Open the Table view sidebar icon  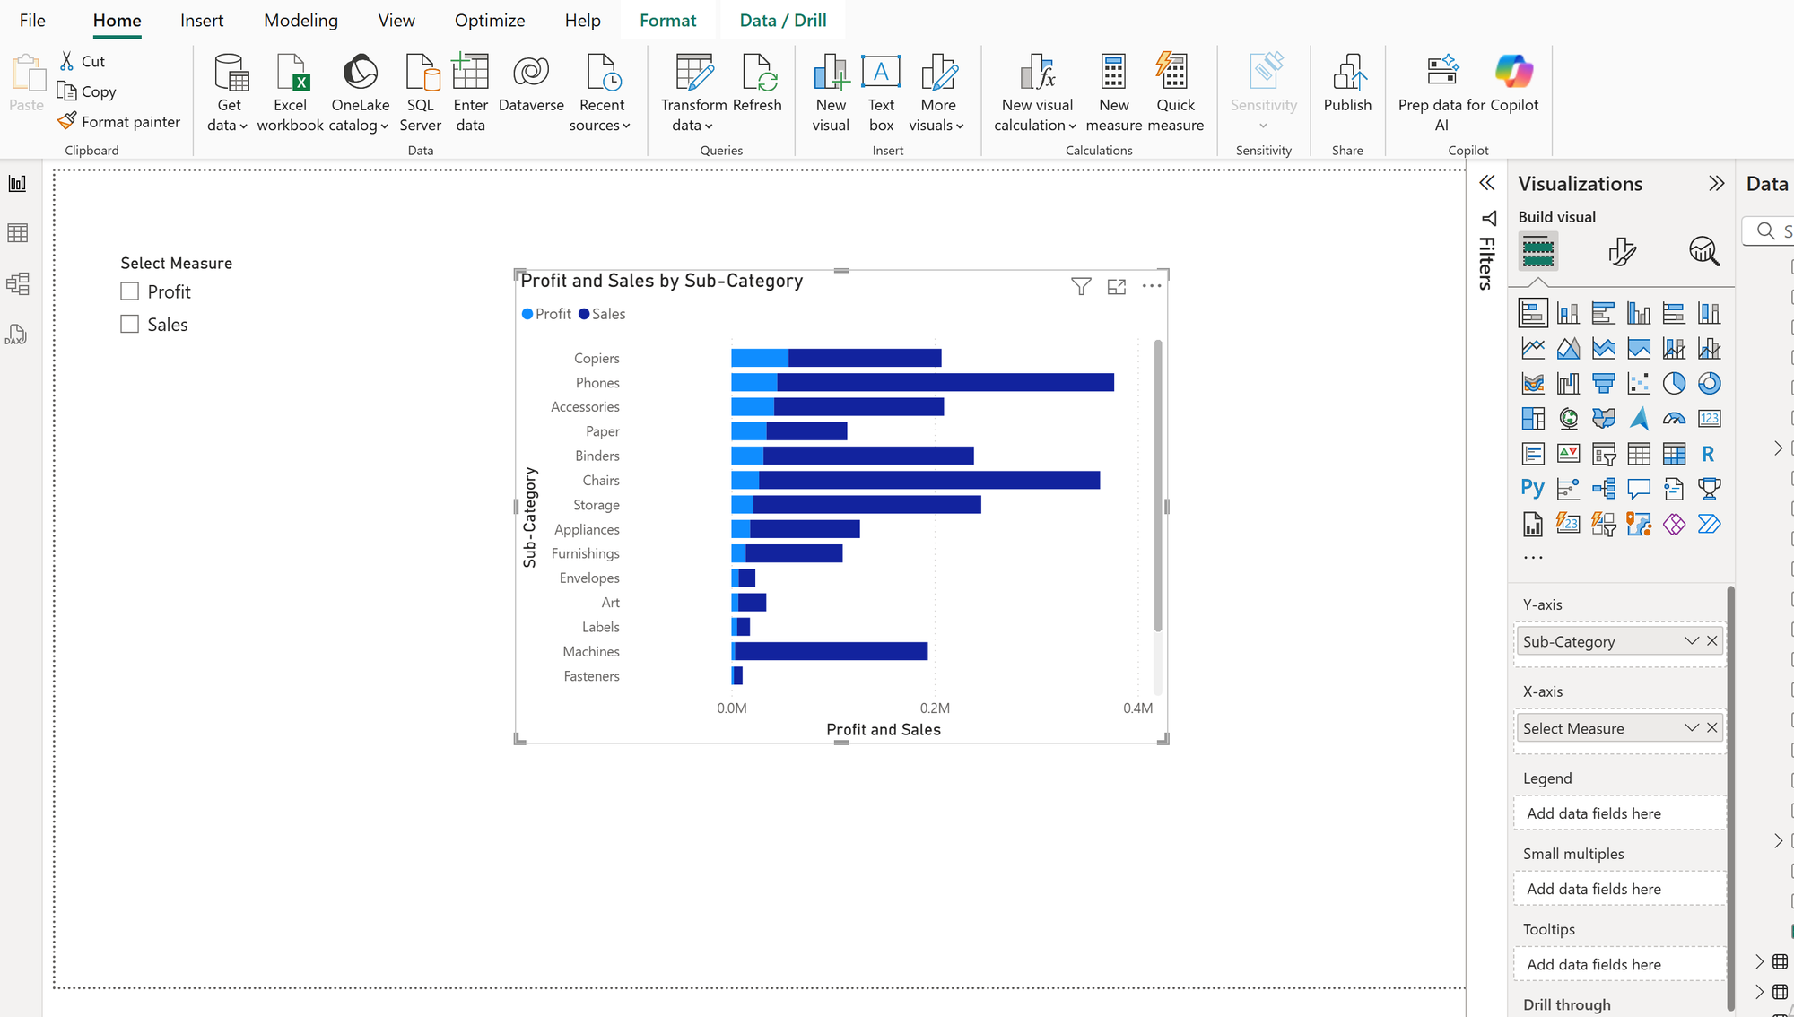click(x=18, y=233)
